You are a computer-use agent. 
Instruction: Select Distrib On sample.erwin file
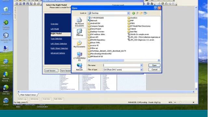138,34
